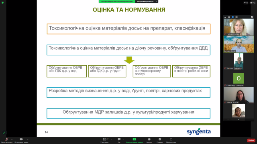This screenshot has height=144, width=257.
Task: Click the box 'Обґрунтування ОБРВ в повітрі робочої зони'
Action: 191,71
